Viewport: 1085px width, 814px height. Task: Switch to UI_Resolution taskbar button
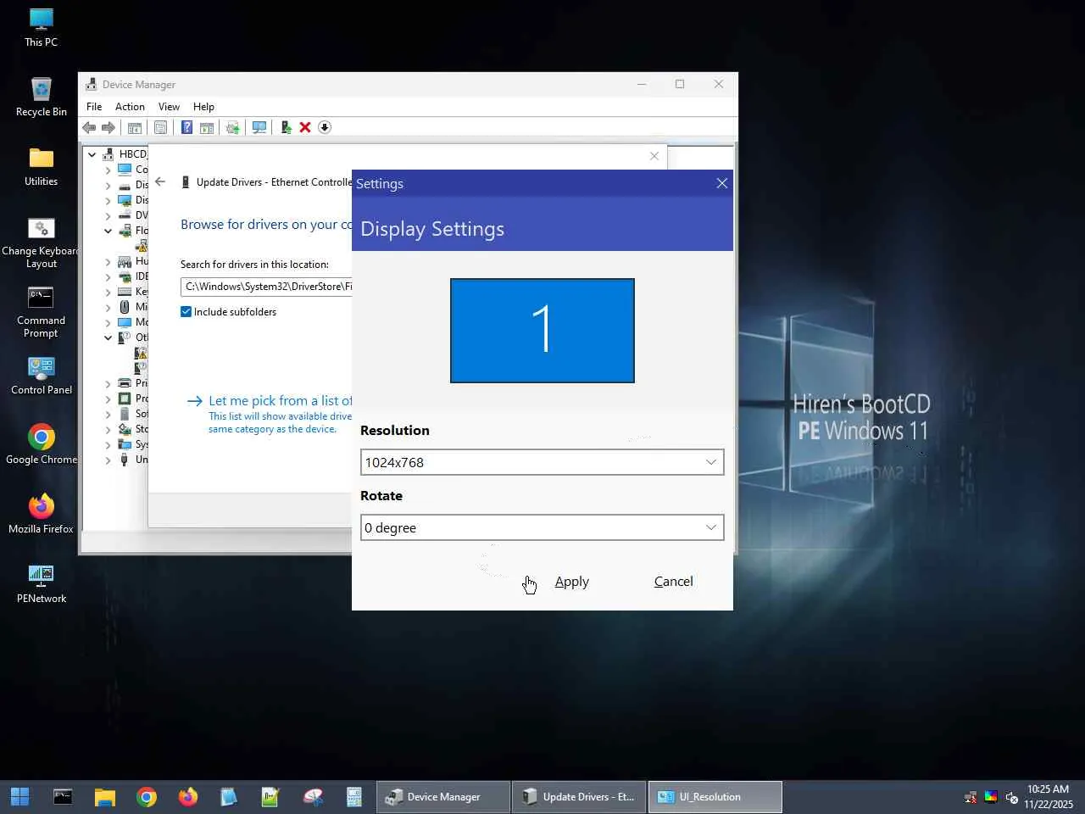(x=715, y=797)
